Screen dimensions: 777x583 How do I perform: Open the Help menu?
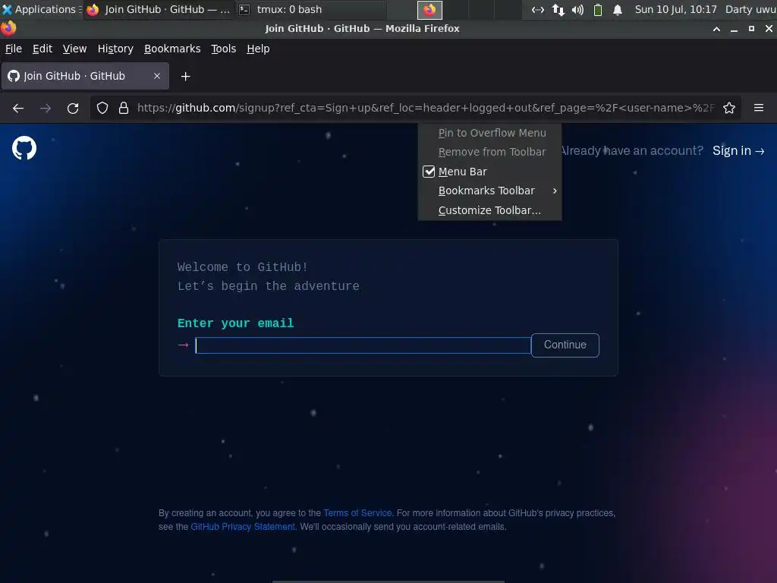(258, 49)
